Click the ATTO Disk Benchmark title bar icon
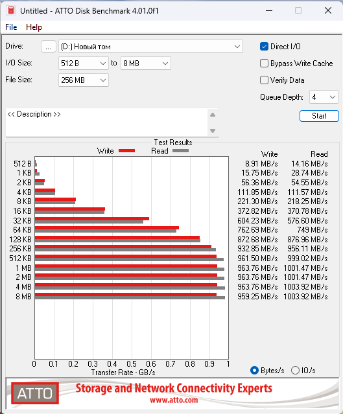This screenshot has height=414, width=343. (x=11, y=10)
